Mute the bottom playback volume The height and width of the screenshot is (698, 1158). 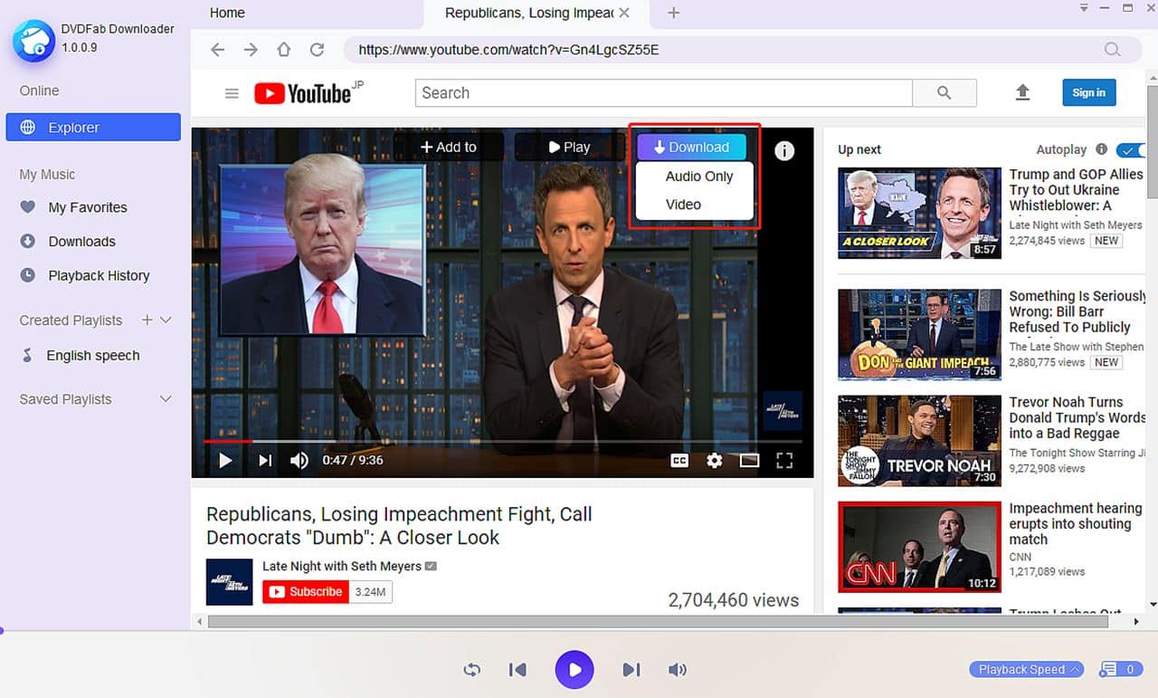(677, 669)
